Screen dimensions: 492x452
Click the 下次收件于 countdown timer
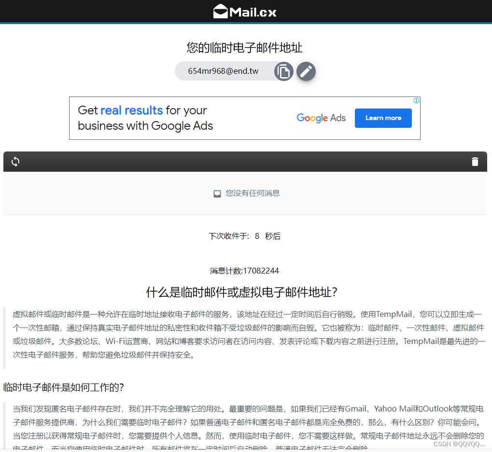pos(245,236)
